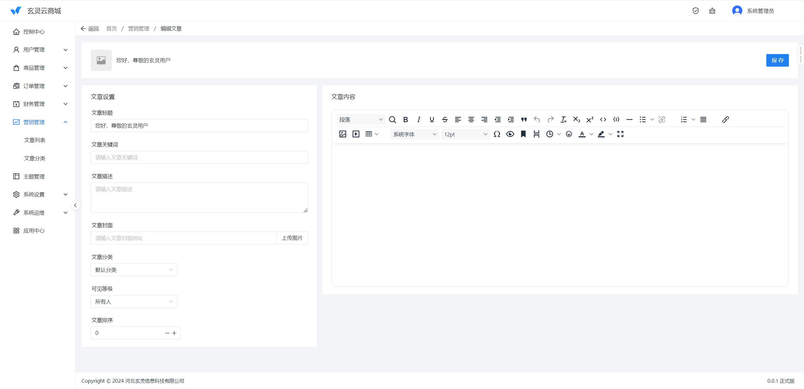The image size is (804, 389).
Task: Open the emoji picker icon
Action: 569,134
